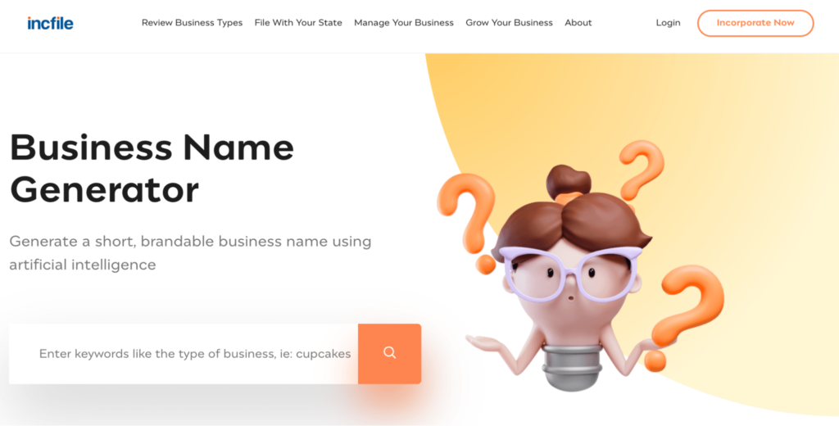Open the File With Your State menu

coord(298,23)
